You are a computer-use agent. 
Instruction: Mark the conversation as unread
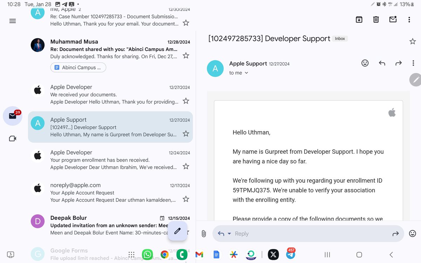pyautogui.click(x=393, y=20)
